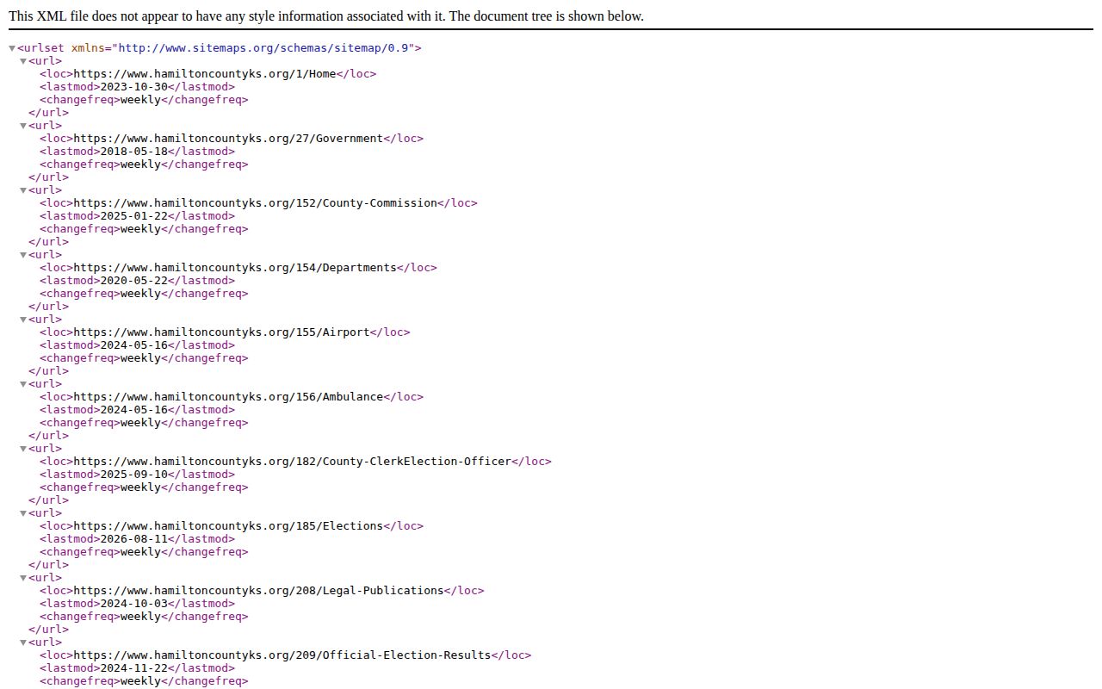Click the lastmod date 2024-10-03
This screenshot has width=1102, height=689.
[x=134, y=604]
